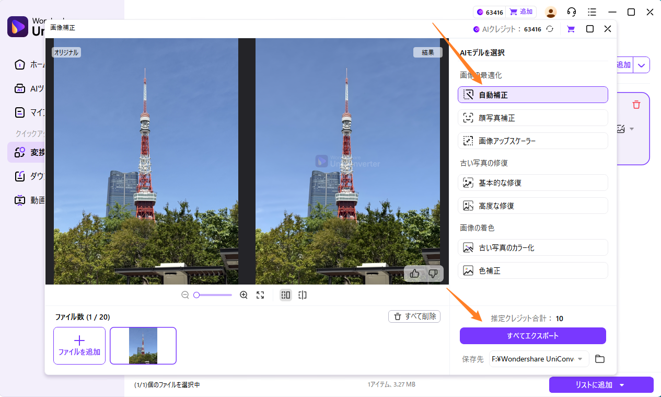This screenshot has width=661, height=397.
Task: Choose 古い写真のカラー化 model option
Action: pyautogui.click(x=532, y=247)
